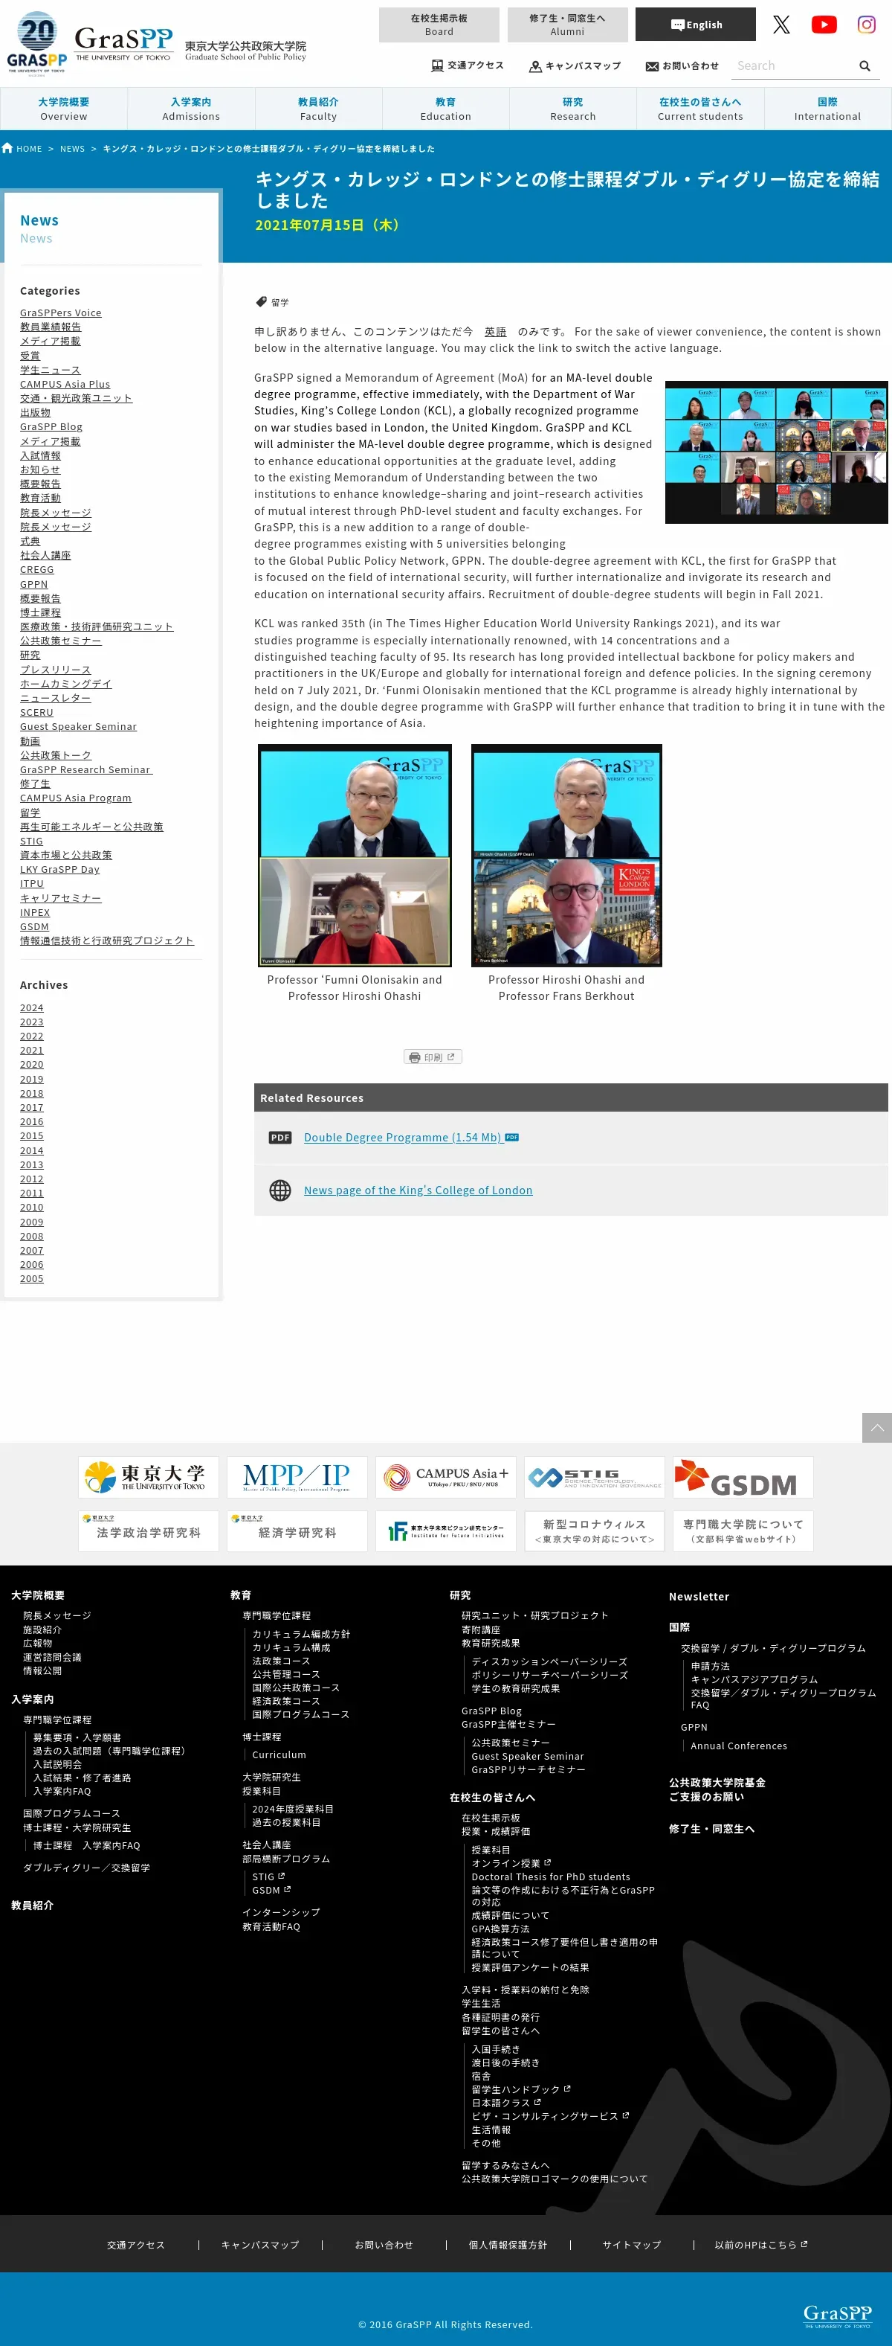Screen dimensions: 892x2346
Task: Open the Institute for Future Initiatives banner
Action: point(446,1531)
